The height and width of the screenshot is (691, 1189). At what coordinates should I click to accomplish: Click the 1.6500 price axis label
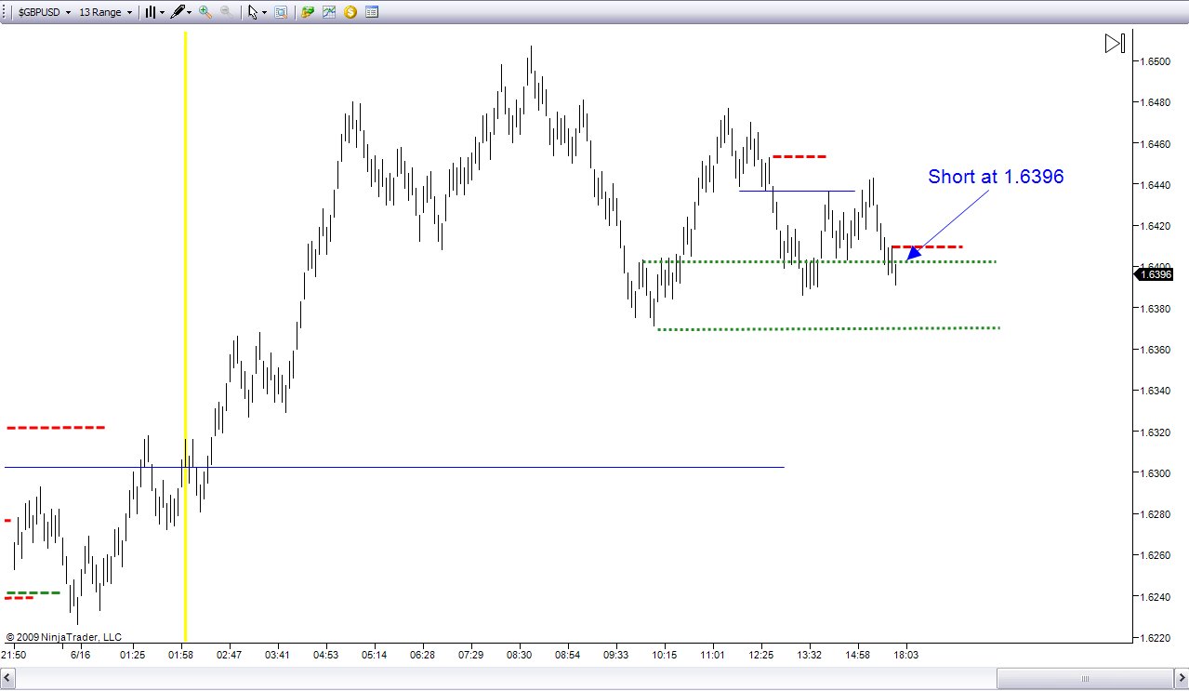(1157, 61)
